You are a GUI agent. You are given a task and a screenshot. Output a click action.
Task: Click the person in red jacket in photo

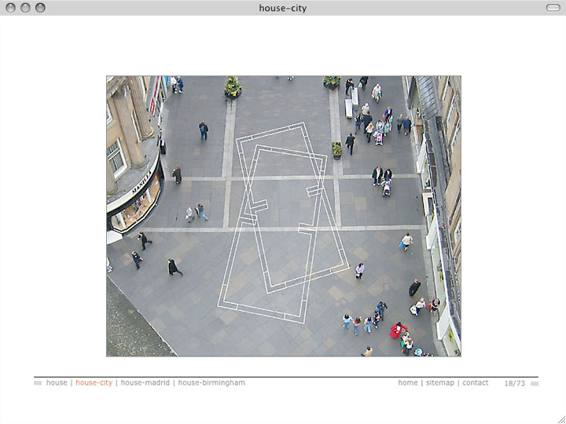coord(398,330)
